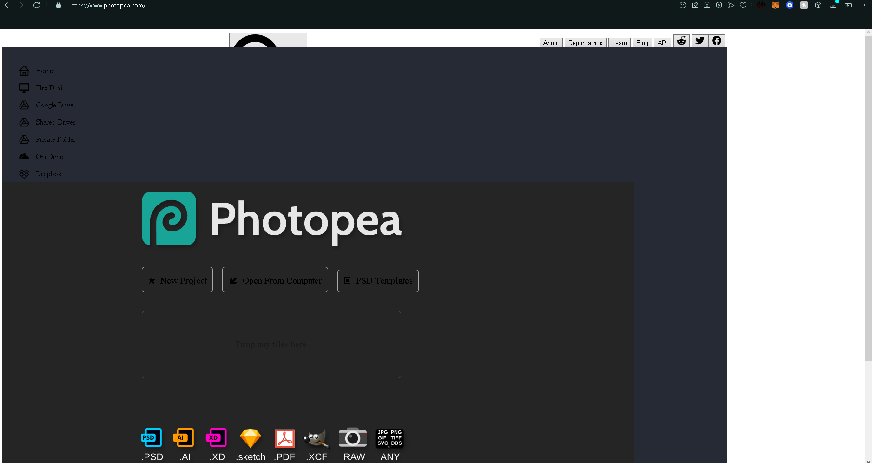Open the ANY formats icon
The width and height of the screenshot is (872, 463).
point(389,437)
